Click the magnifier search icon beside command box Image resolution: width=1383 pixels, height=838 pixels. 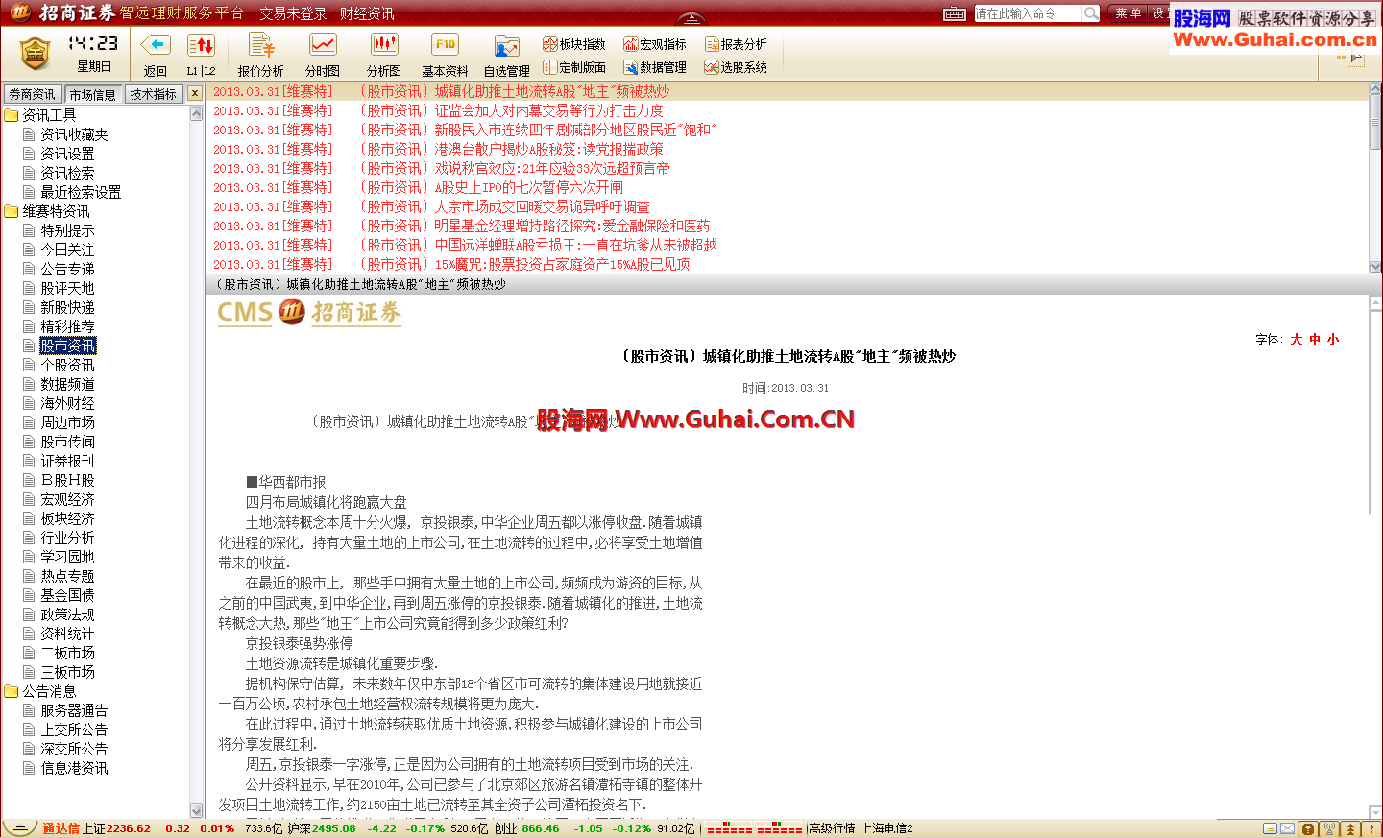pos(1091,13)
